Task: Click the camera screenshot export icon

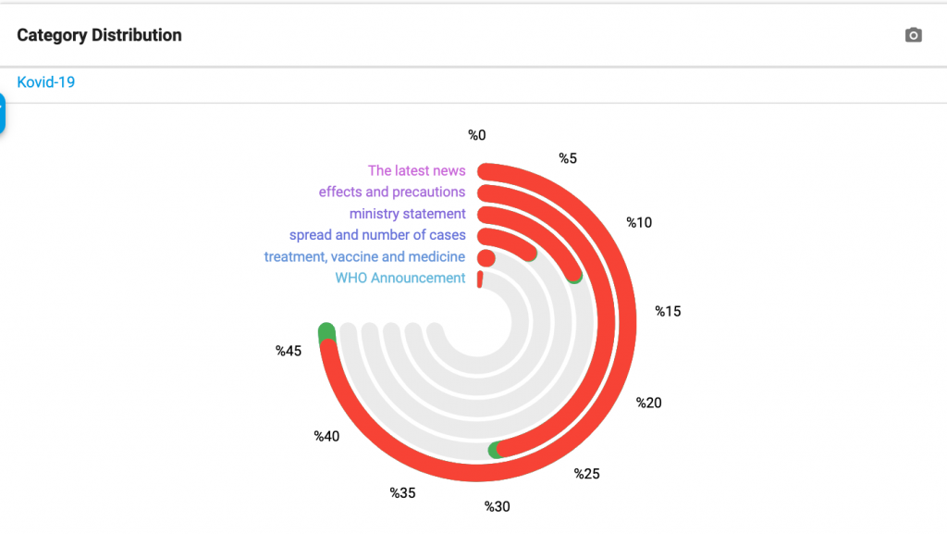Action: (x=913, y=34)
